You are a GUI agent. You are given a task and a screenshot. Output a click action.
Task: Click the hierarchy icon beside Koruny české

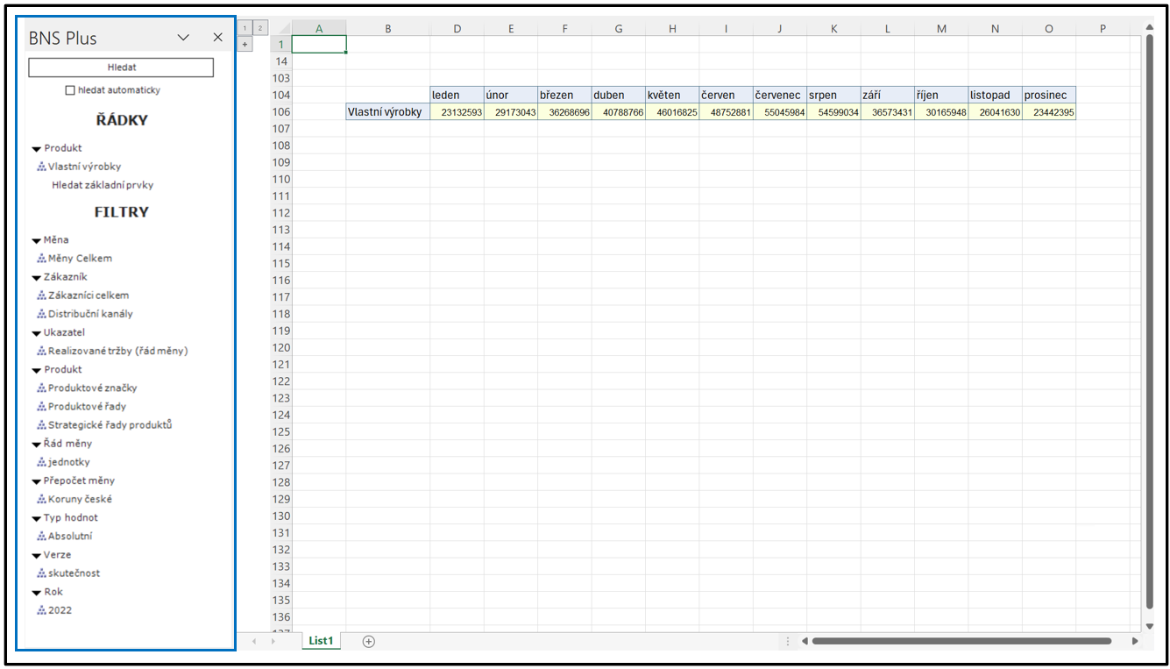[x=41, y=499]
